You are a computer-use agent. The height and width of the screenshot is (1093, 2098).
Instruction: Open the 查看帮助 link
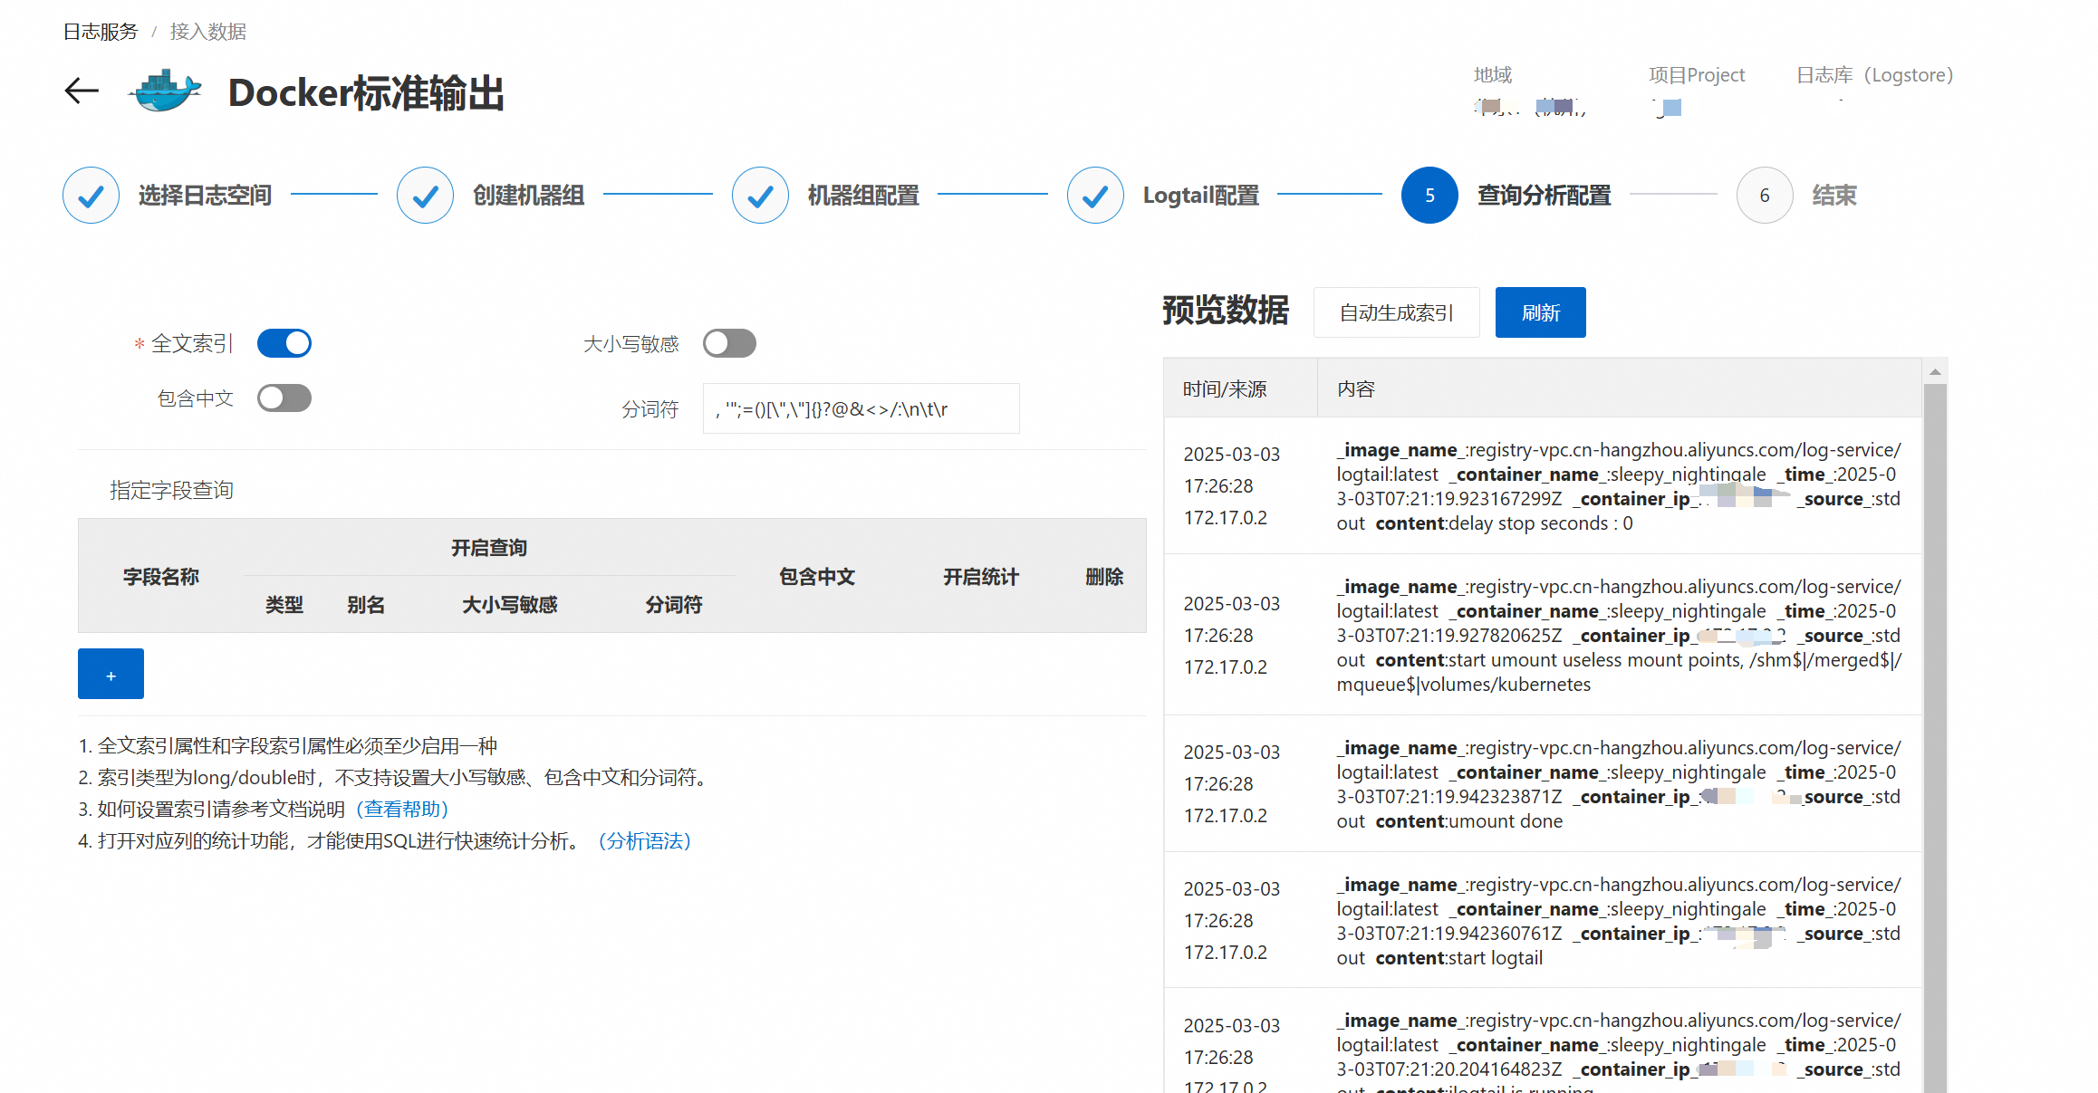402,810
